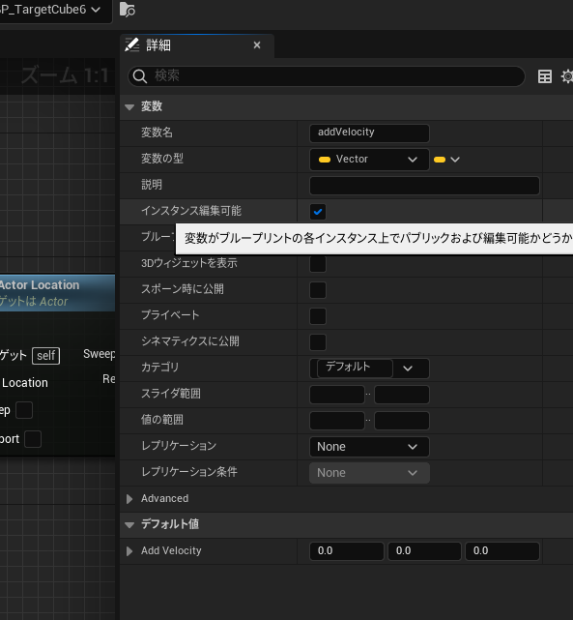Image resolution: width=573 pixels, height=620 pixels.
Task: Click the 検索 search field
Action: (x=327, y=75)
